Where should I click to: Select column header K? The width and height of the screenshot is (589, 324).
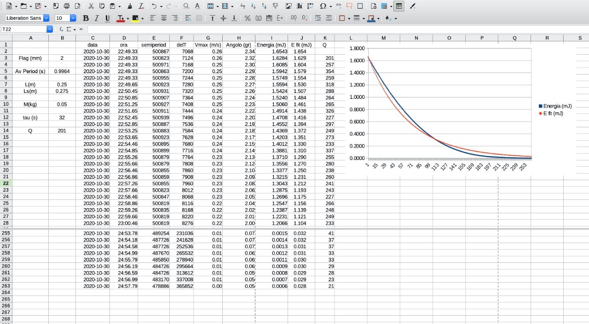click(x=325, y=38)
